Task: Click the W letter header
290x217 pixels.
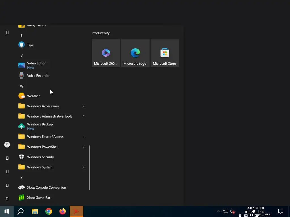Action: tap(22, 86)
